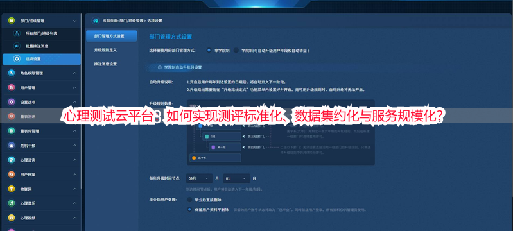Click the 批量推送消息 speaker icon
Viewport: 513px width, 231px height.
(x=16, y=46)
